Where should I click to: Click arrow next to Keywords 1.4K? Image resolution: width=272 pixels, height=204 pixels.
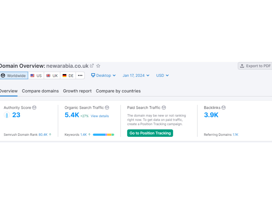pyautogui.click(x=89, y=135)
